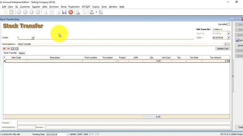243x136 pixels.
Task: Click the blue Save floppy toolbar icon
Action: (x=64, y=12)
